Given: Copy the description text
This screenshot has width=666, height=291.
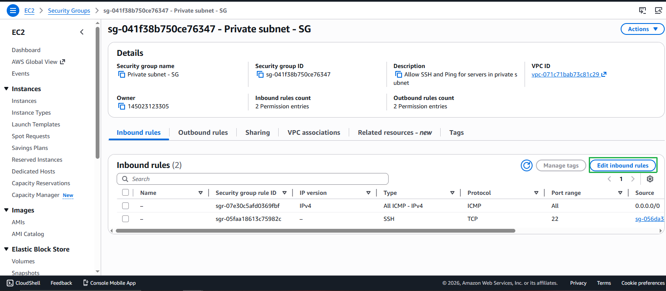Looking at the screenshot, I should pos(398,74).
